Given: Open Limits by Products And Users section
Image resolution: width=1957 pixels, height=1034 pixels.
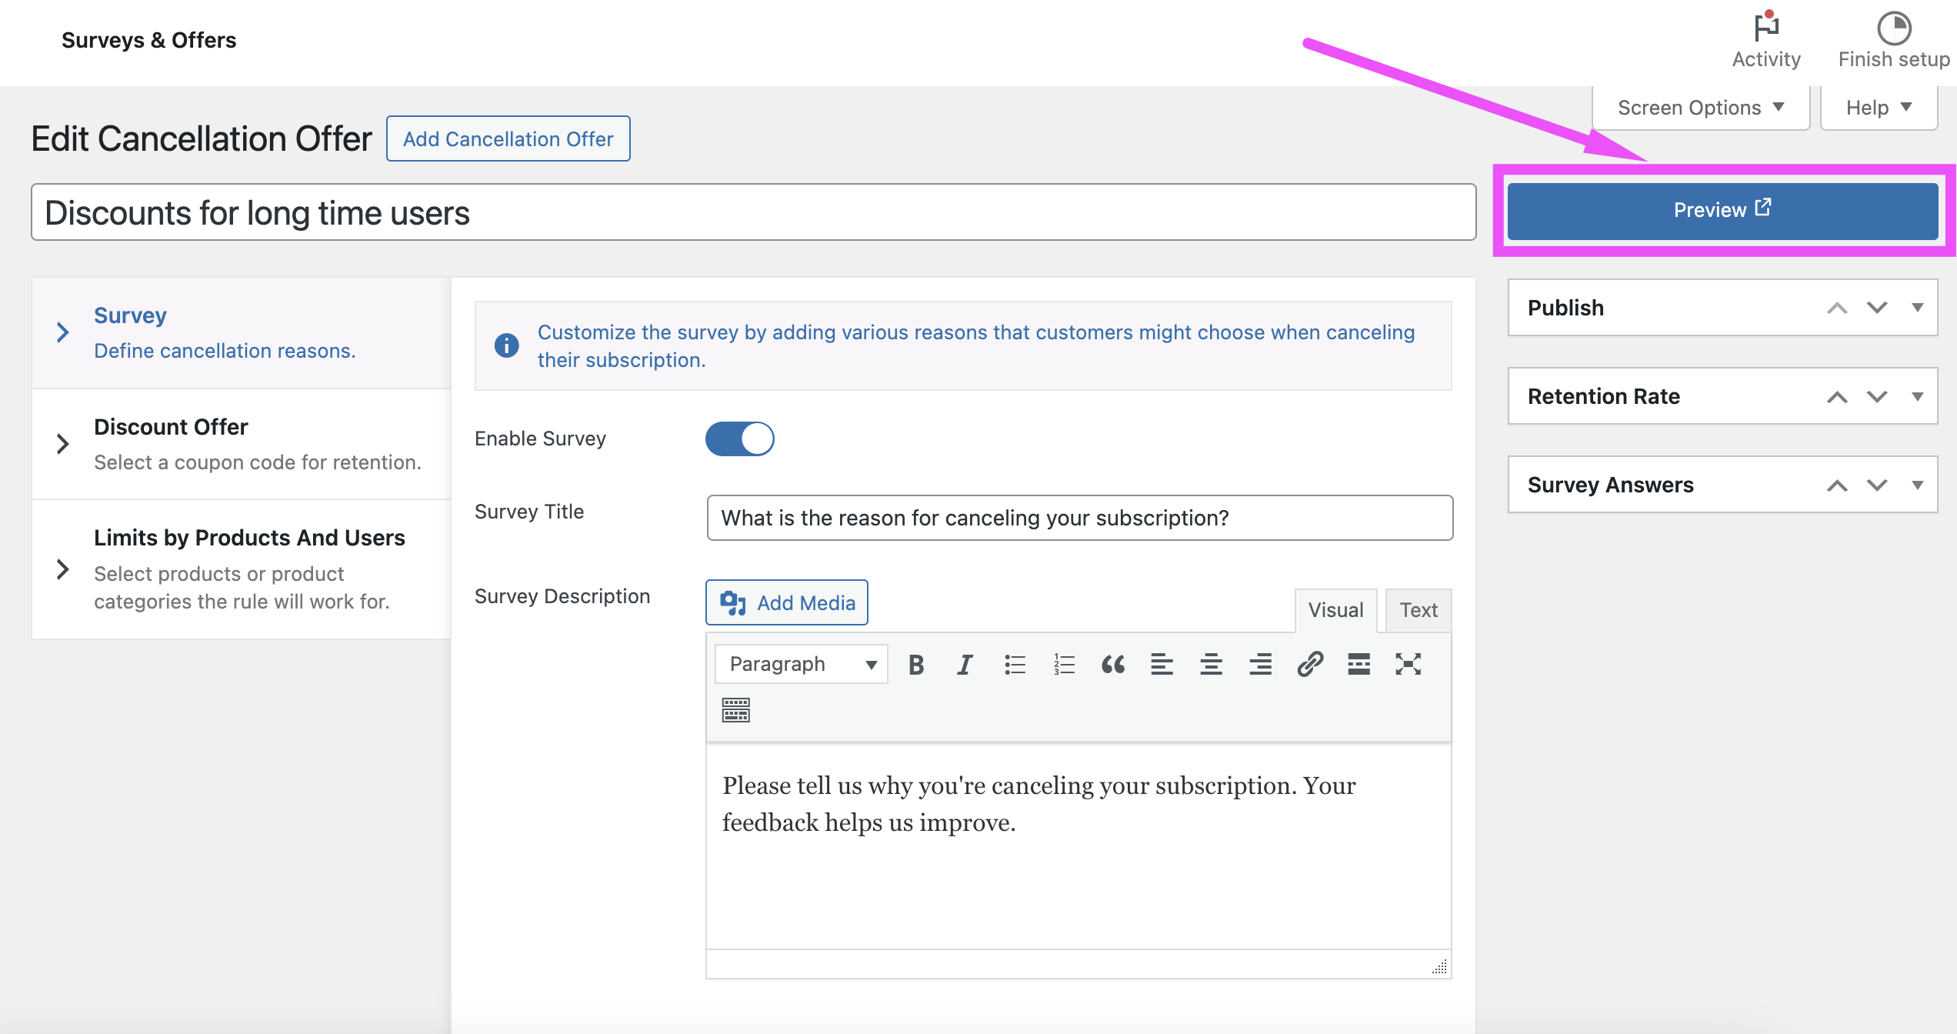Looking at the screenshot, I should click(x=241, y=569).
